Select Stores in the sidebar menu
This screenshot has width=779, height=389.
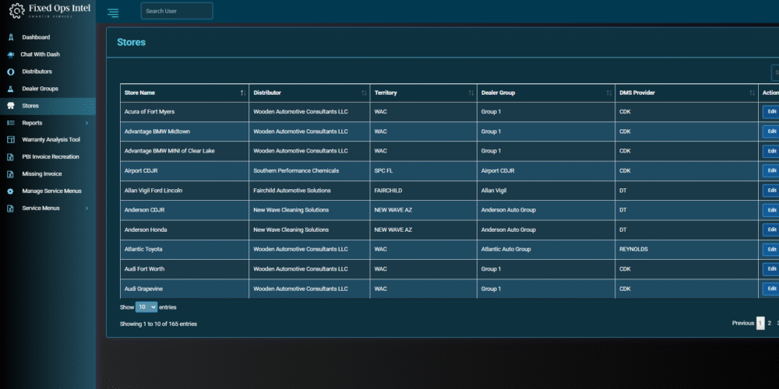pyautogui.click(x=30, y=106)
